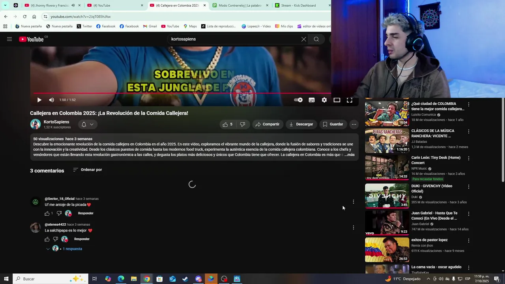The image size is (505, 284).
Task: Open options for DUKI - GIVENCHY video
Action: point(469,187)
